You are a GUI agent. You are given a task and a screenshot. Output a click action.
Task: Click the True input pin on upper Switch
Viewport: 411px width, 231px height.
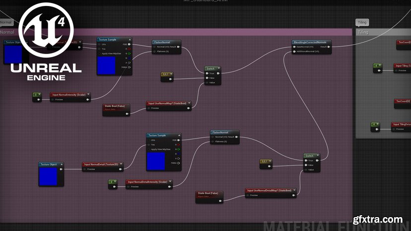click(x=206, y=73)
